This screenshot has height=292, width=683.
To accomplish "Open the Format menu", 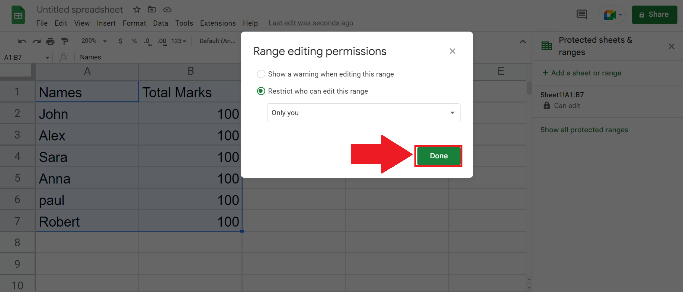I will (x=134, y=23).
